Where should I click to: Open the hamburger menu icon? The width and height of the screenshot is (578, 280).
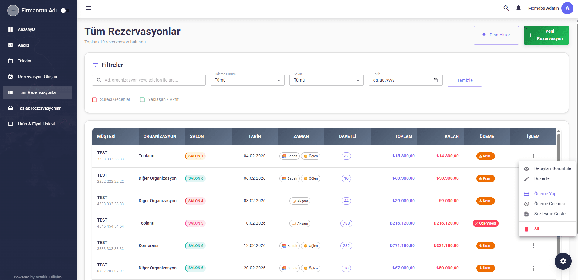(x=89, y=8)
